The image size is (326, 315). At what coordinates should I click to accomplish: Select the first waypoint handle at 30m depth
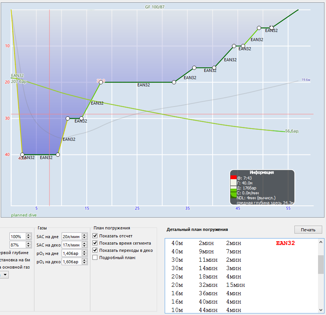pyautogui.click(x=68, y=118)
